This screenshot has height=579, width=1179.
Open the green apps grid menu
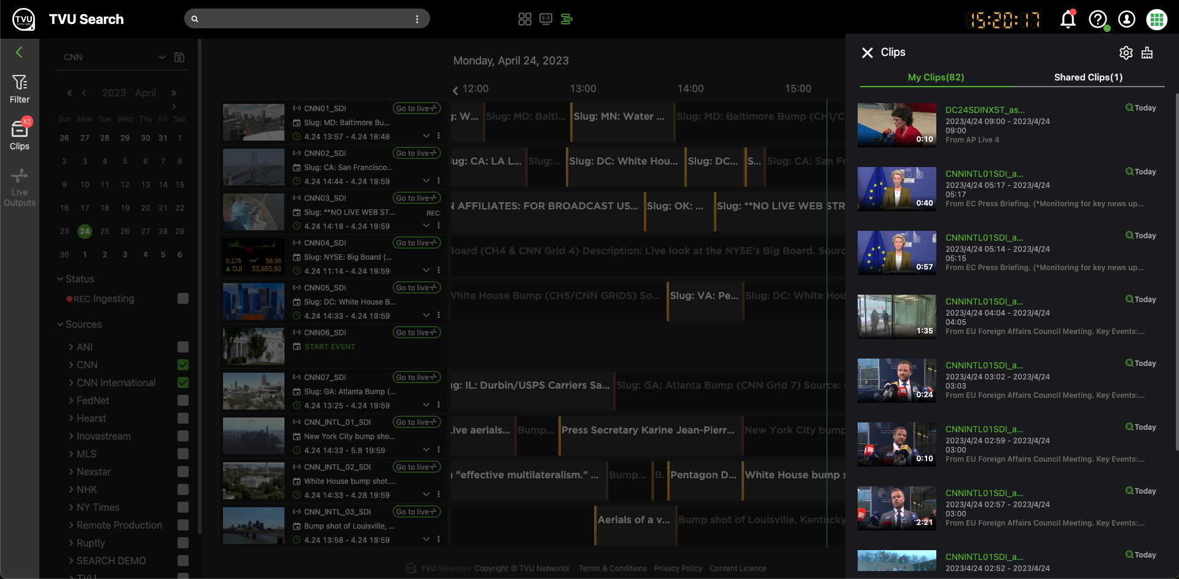click(1156, 20)
